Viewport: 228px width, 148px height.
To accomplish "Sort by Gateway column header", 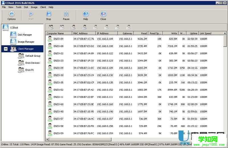I will click(x=126, y=33).
